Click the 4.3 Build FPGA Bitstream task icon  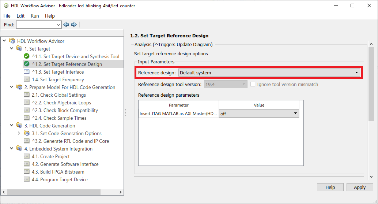coord(27,172)
